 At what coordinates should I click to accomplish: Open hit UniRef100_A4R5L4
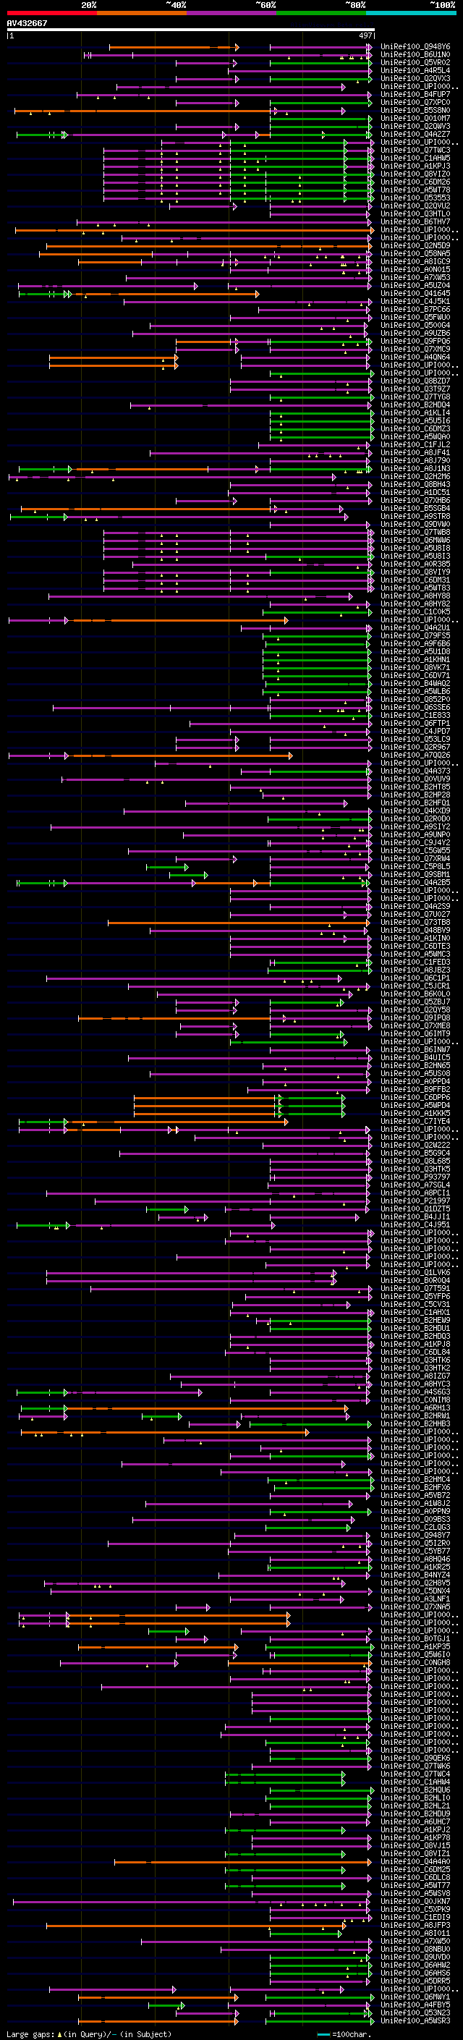415,70
